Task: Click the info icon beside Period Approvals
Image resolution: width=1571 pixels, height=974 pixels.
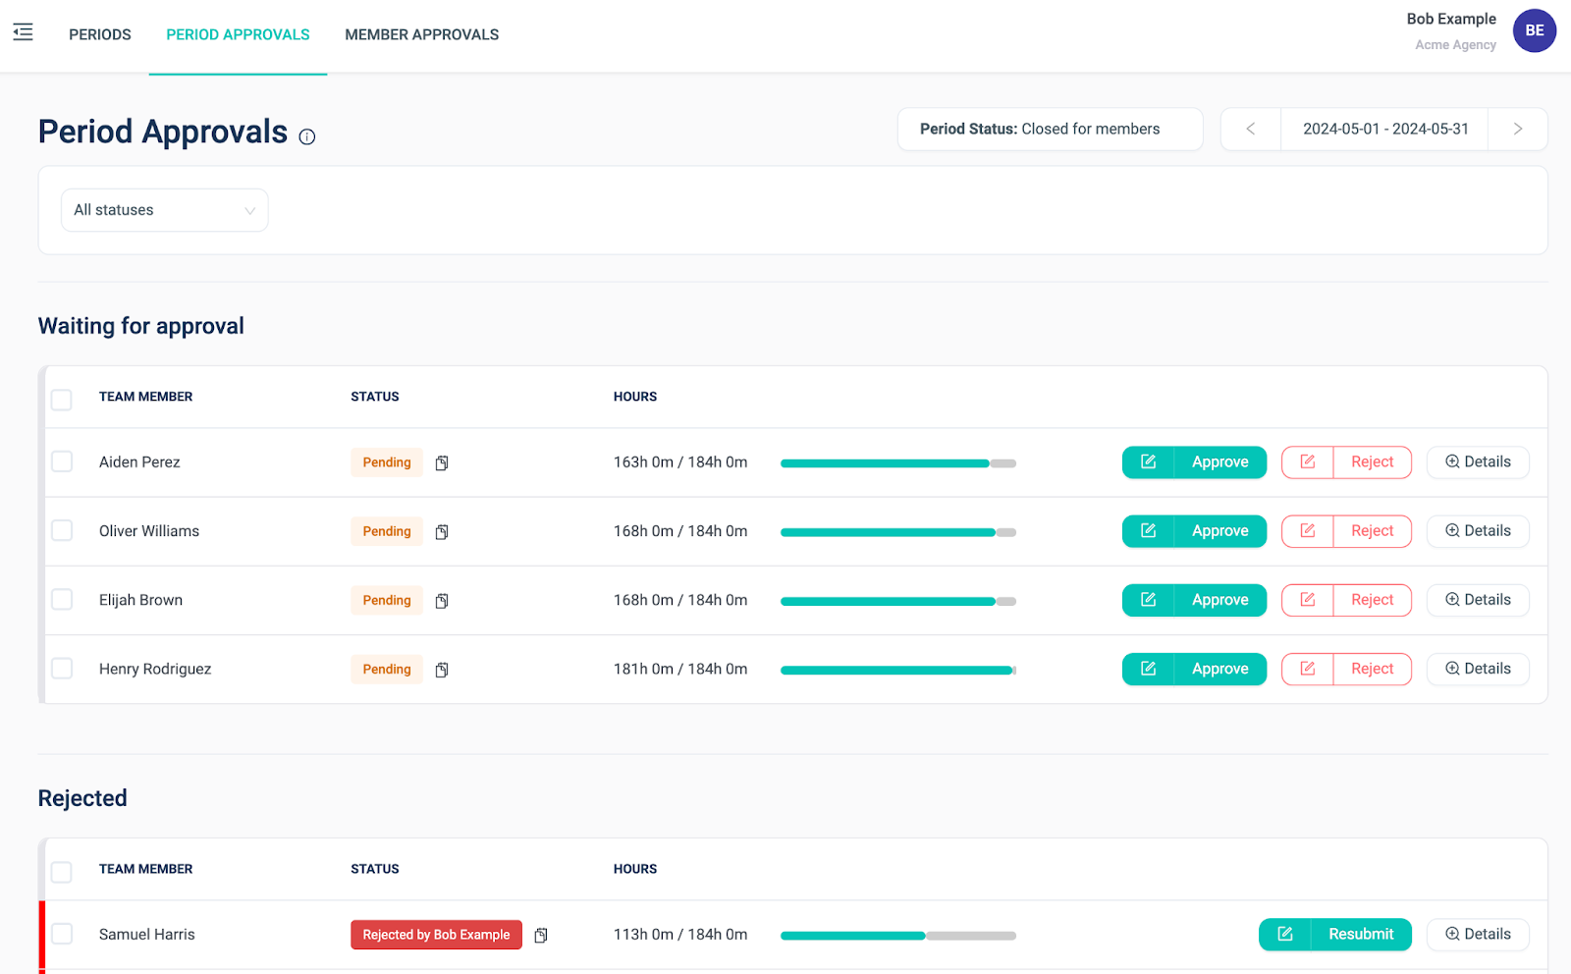Action: 307,136
